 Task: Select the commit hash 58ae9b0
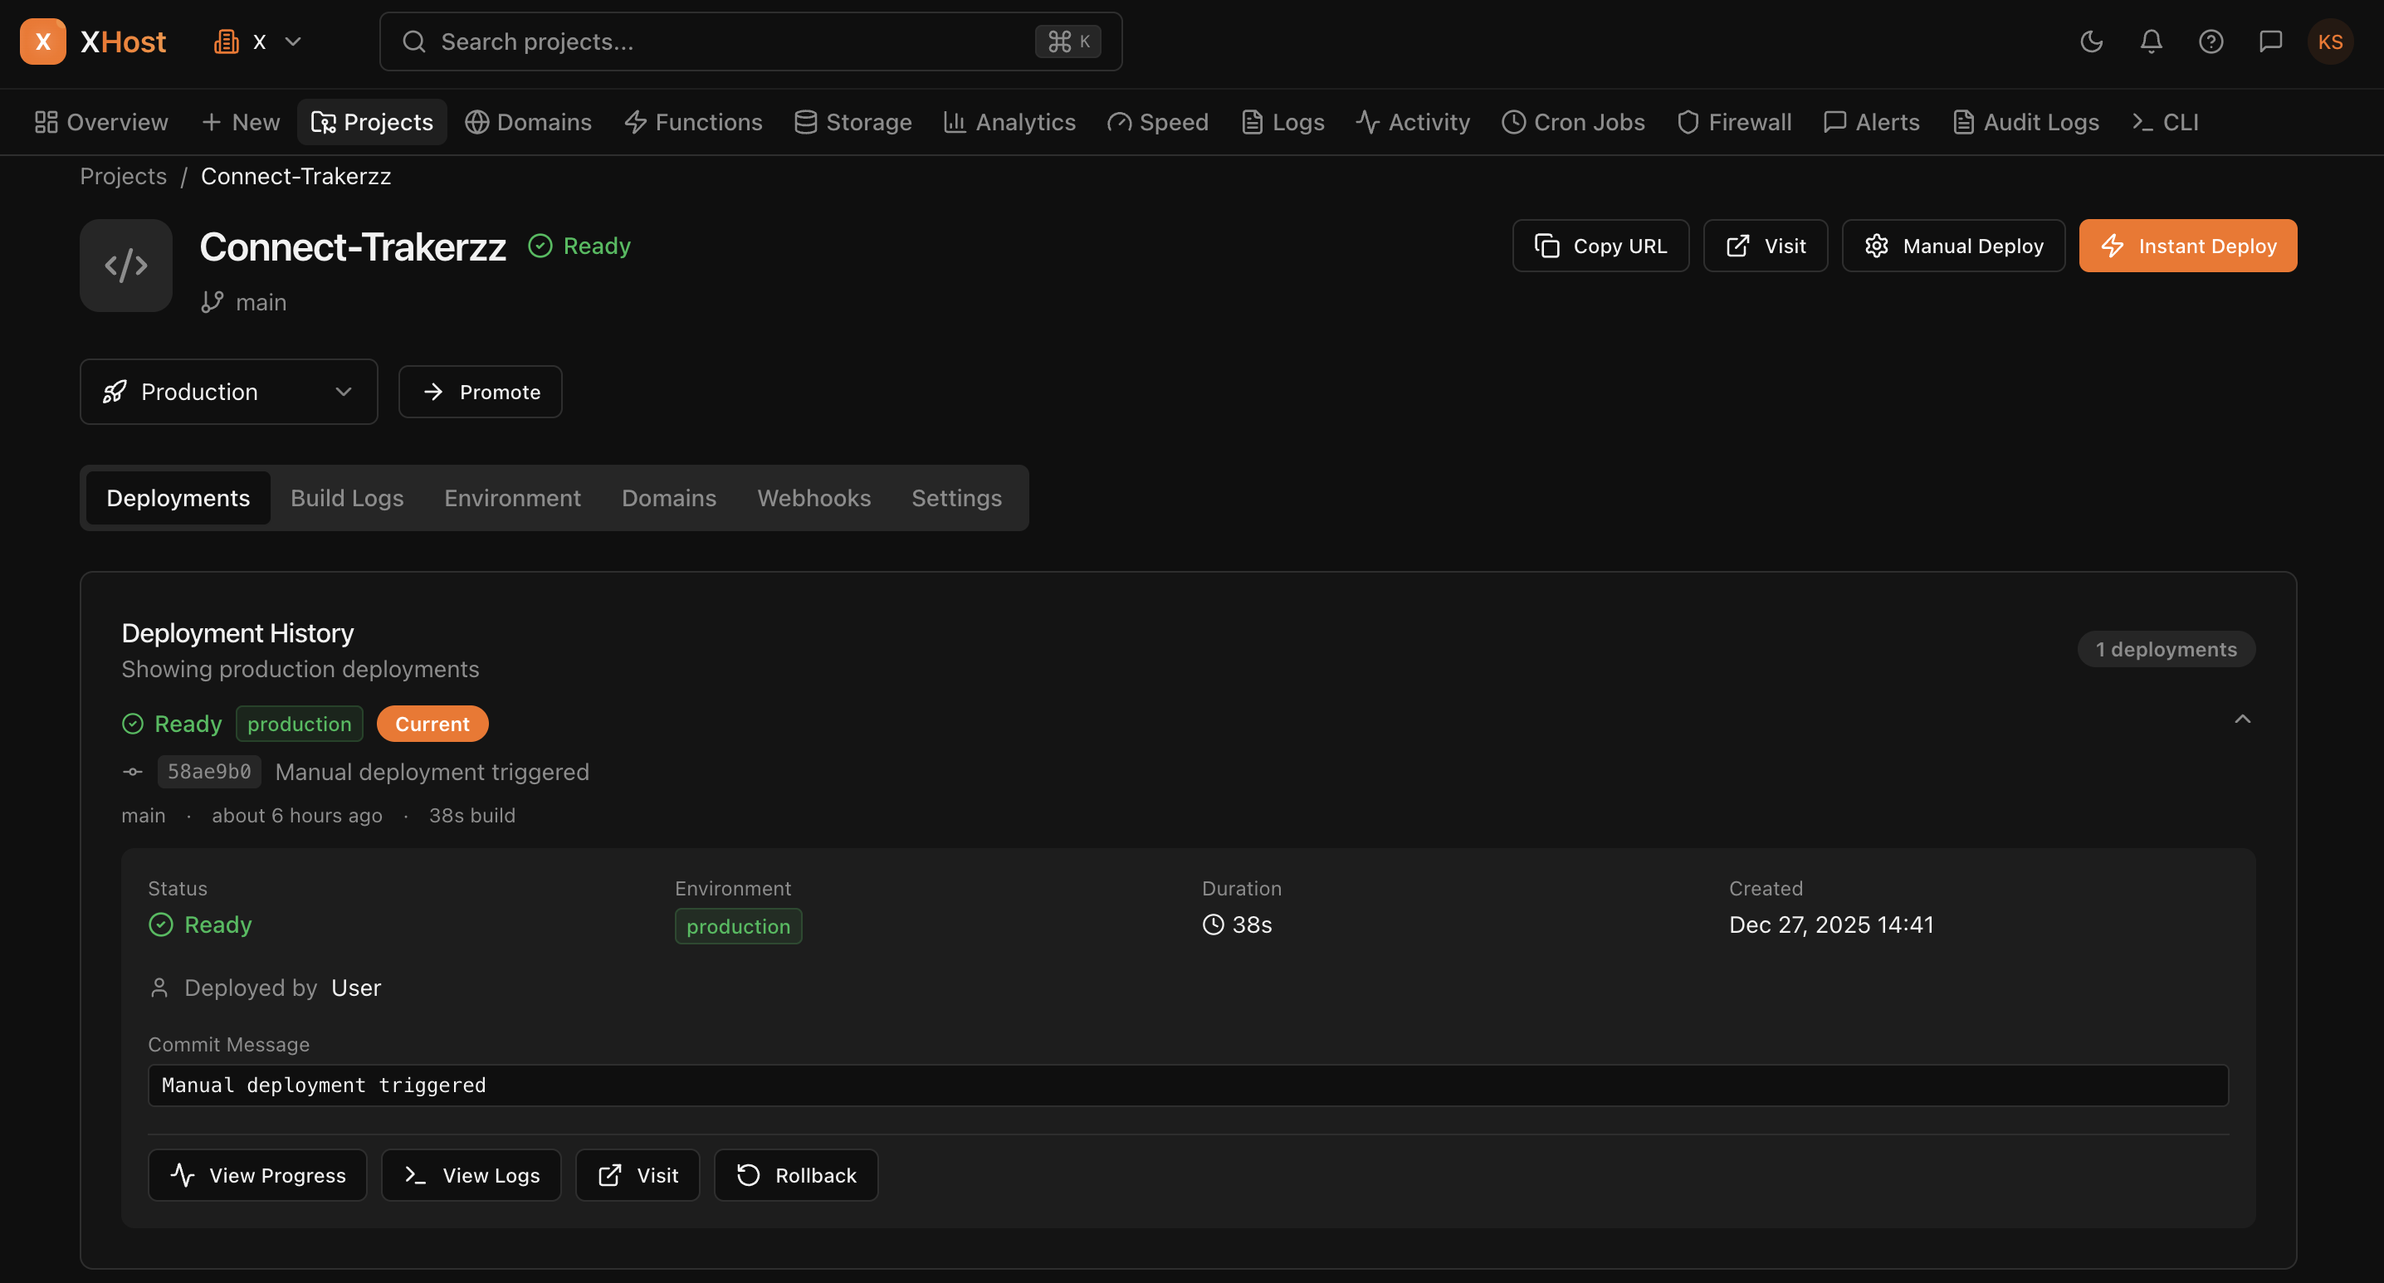tap(208, 772)
